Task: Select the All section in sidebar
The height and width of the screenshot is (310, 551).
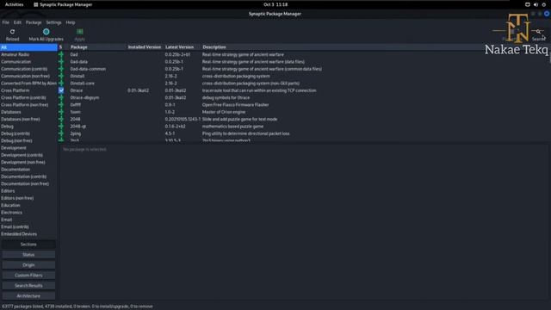Action: coord(28,47)
